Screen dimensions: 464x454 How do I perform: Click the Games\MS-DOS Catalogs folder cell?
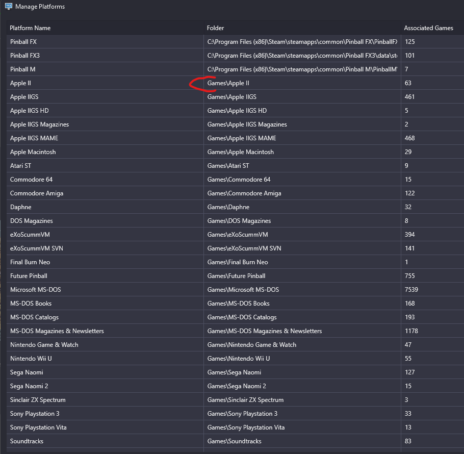coord(302,317)
